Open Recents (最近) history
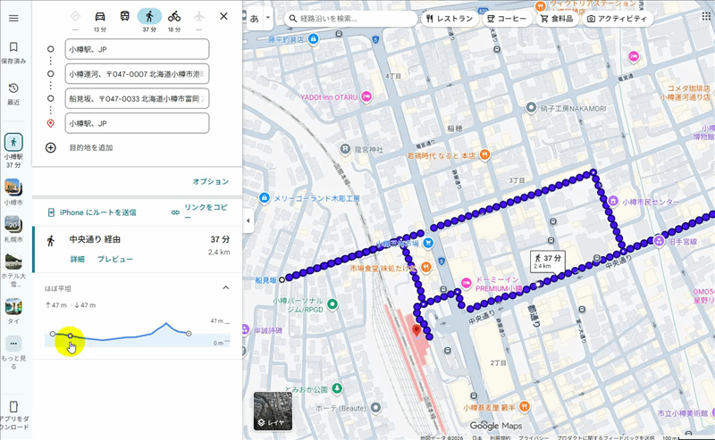 coord(13,94)
